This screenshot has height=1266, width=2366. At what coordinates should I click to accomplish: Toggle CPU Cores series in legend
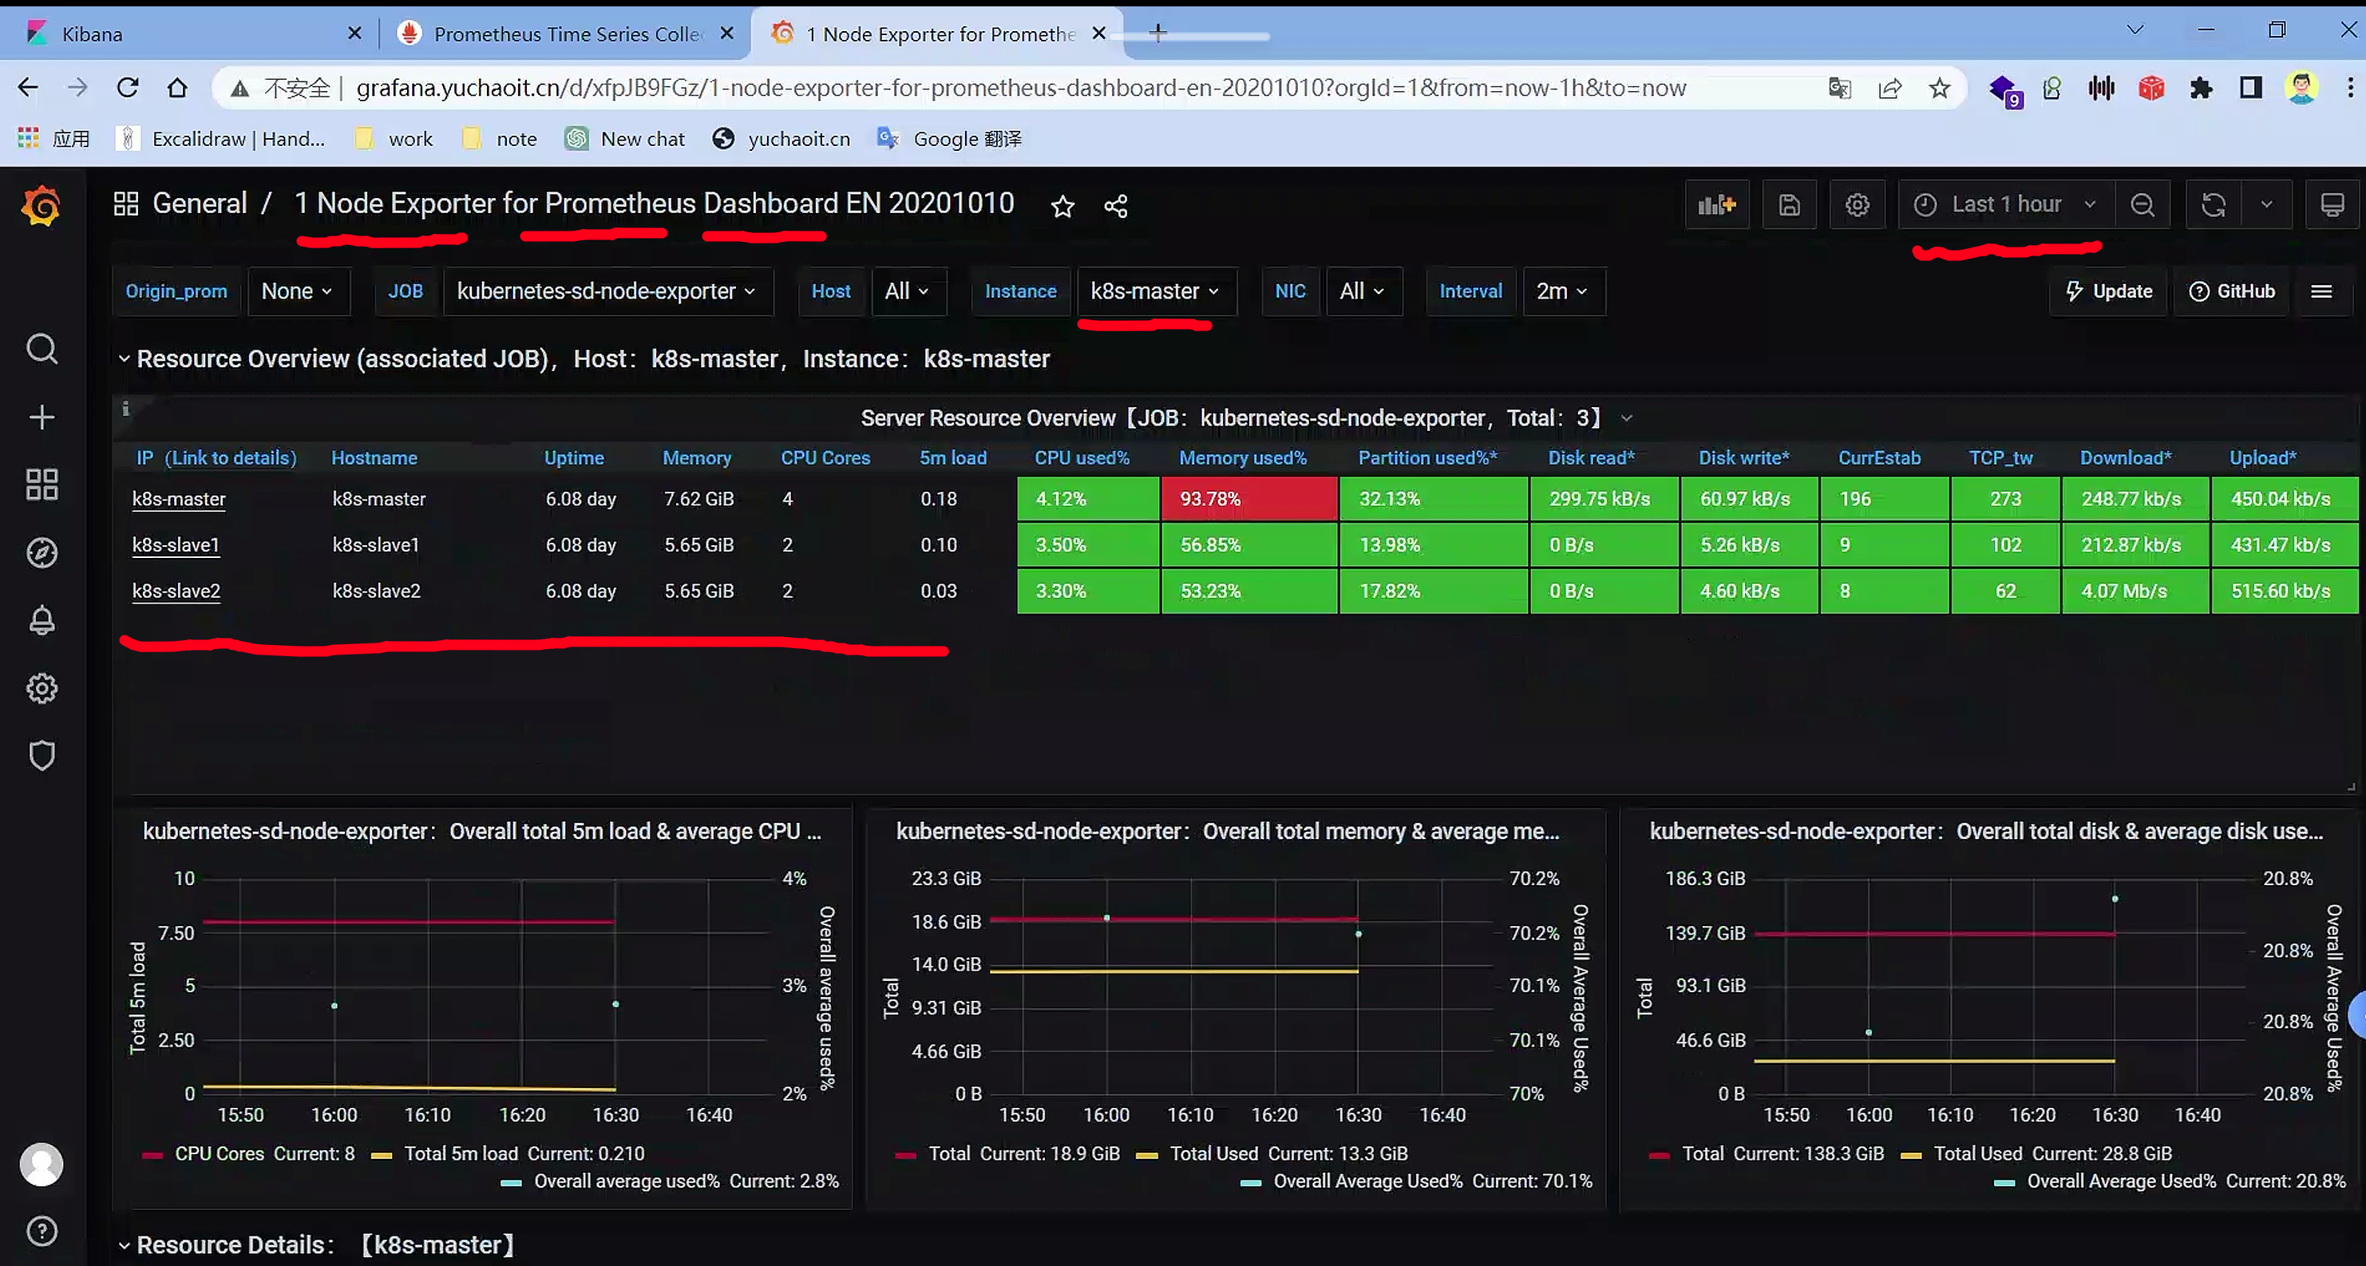point(219,1154)
